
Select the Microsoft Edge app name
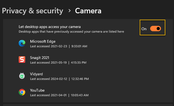(43, 41)
